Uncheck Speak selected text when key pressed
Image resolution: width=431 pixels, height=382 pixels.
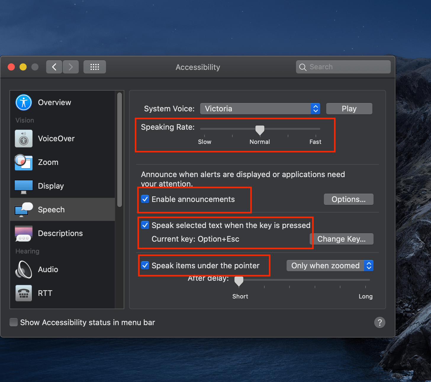click(x=145, y=225)
